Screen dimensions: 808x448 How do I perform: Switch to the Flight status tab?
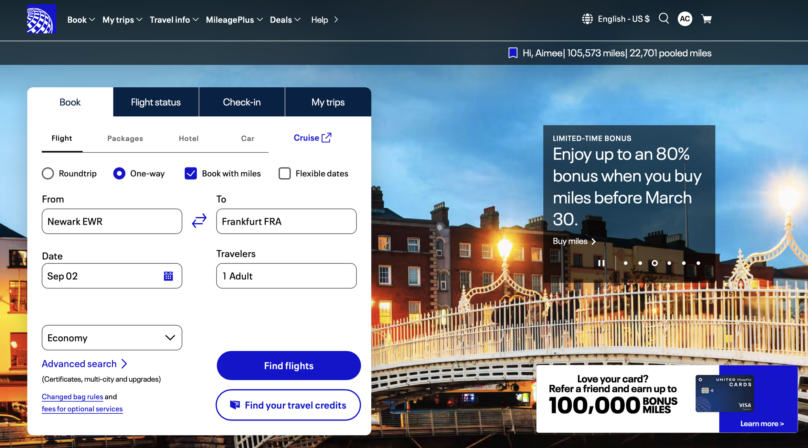point(156,102)
